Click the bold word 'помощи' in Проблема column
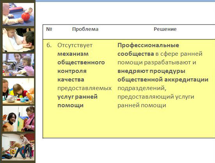This screenshot has width=215, height=163. point(71,105)
